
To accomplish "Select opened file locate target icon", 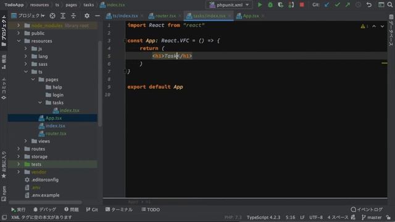I will 52,16.
